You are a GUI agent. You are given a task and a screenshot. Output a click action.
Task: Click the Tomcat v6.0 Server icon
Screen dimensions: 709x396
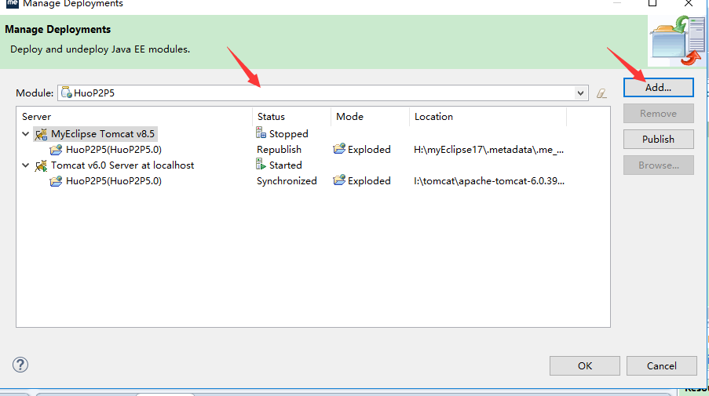click(41, 165)
